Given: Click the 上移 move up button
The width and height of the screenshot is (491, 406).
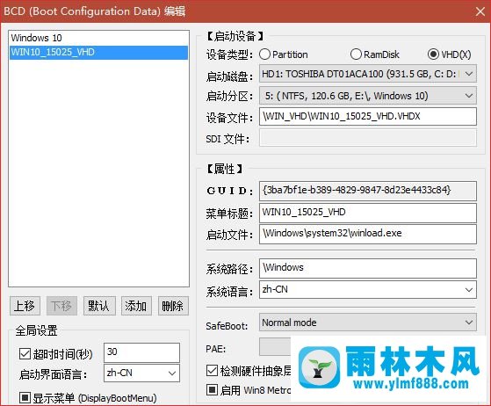Looking at the screenshot, I should tap(25, 306).
